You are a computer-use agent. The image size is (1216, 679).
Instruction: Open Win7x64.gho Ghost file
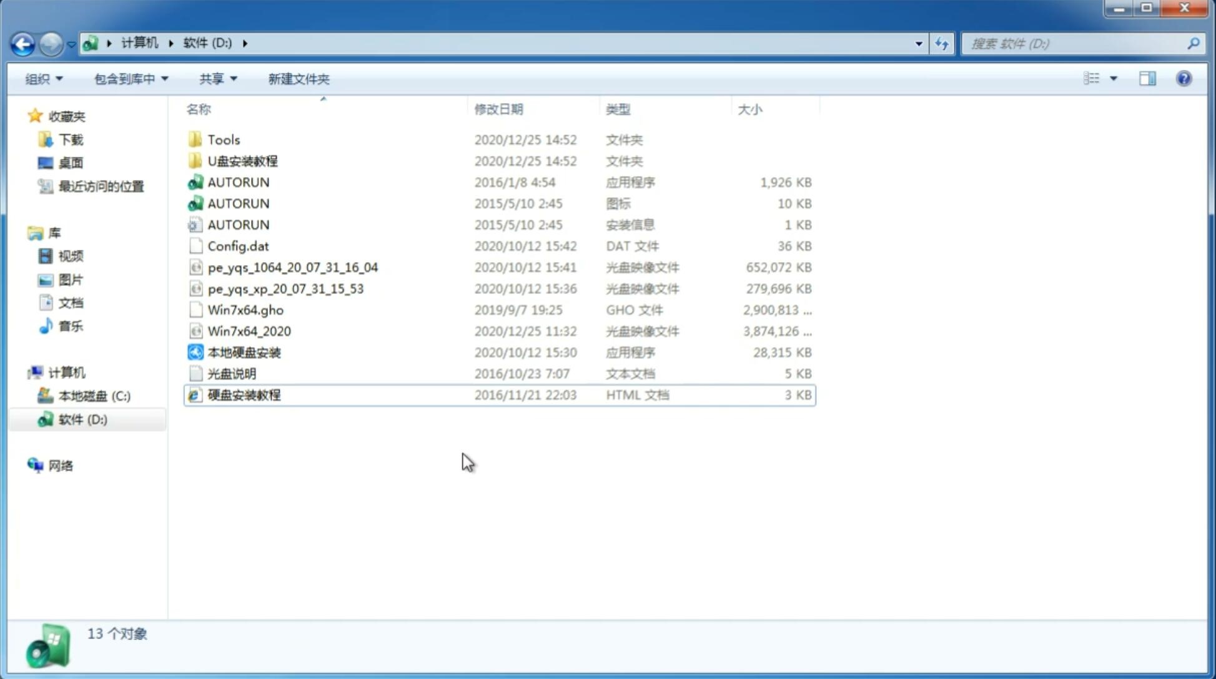click(245, 310)
